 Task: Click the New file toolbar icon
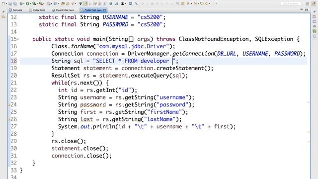[x=3, y=3]
